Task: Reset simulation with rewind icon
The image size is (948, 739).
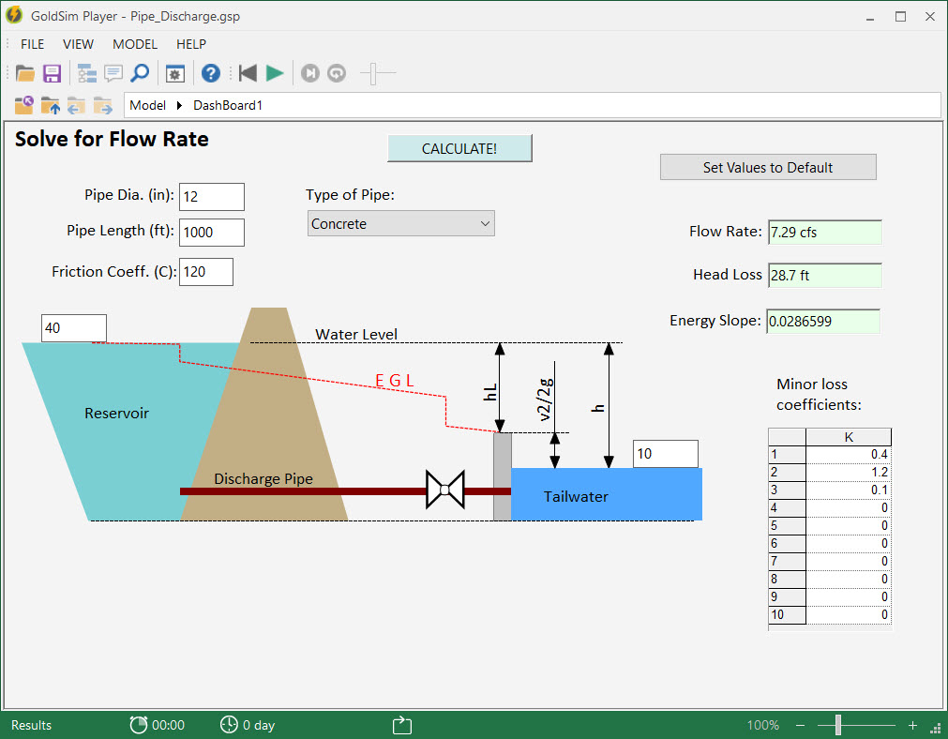Action: (248, 73)
